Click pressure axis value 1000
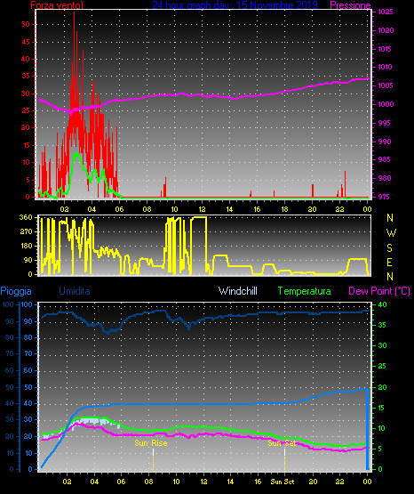Viewport: 414px width, 494px height. (386, 104)
